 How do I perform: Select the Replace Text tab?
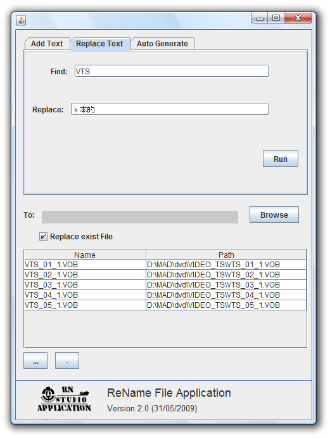(99, 44)
